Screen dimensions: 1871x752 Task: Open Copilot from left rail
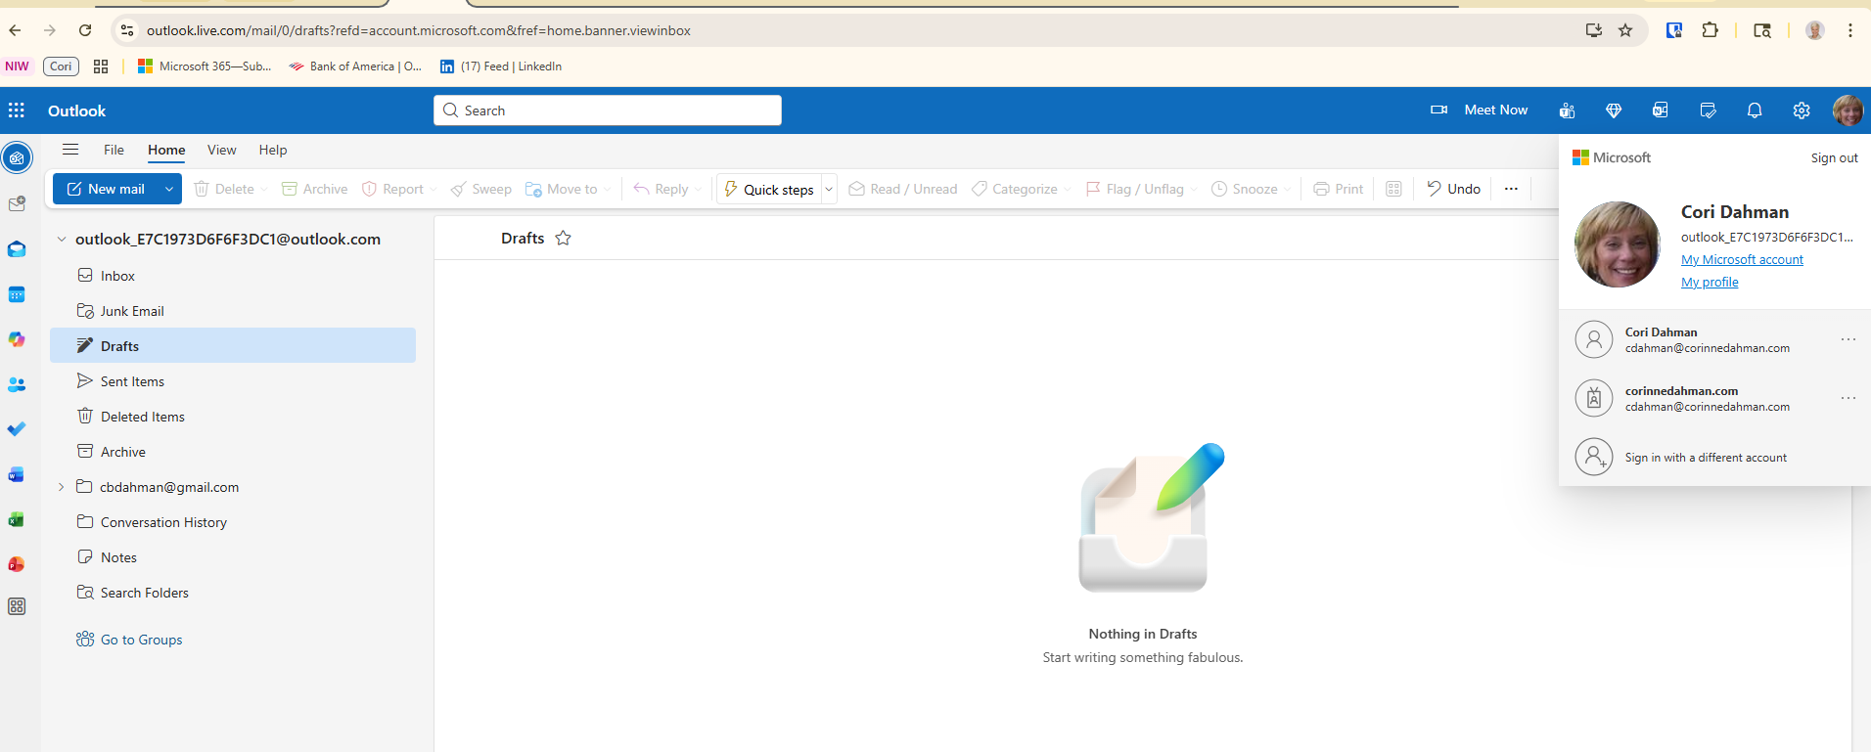coord(17,339)
